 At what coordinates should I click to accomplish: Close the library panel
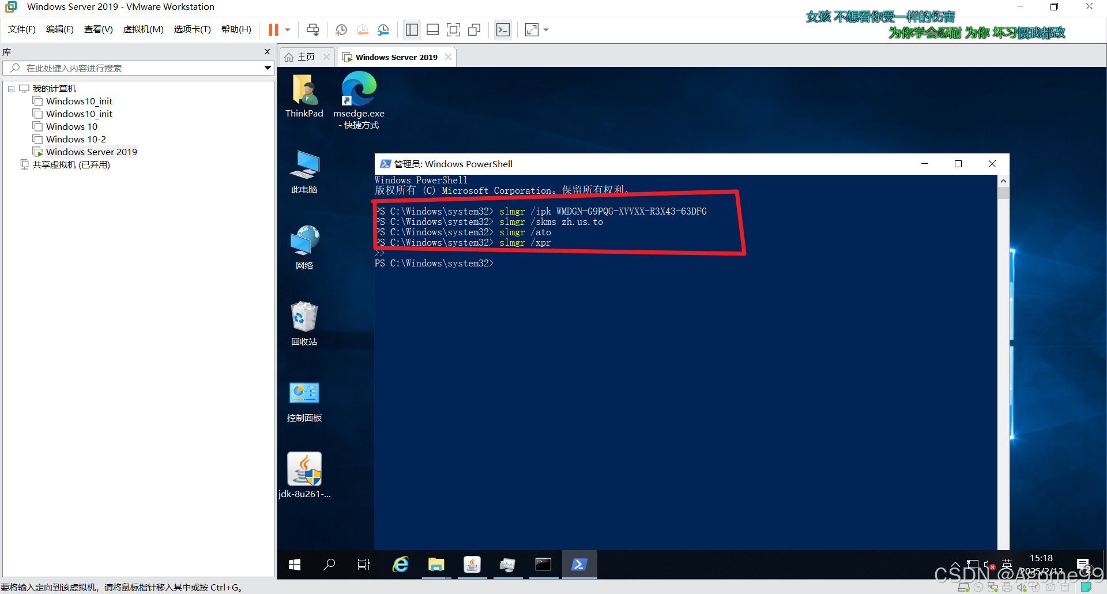pos(267,52)
